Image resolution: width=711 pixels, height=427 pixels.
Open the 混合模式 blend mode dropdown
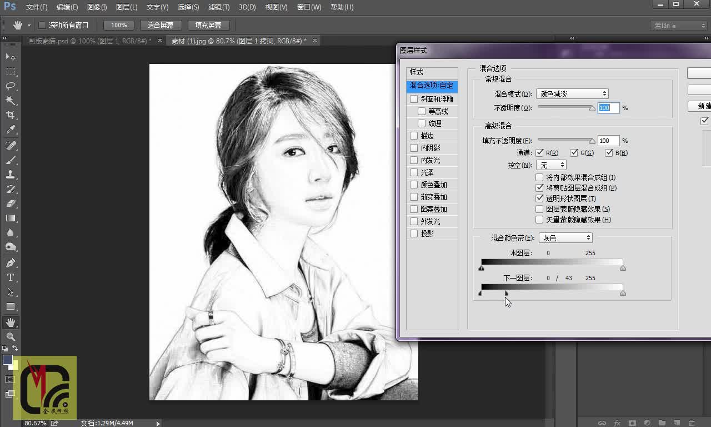click(x=572, y=93)
